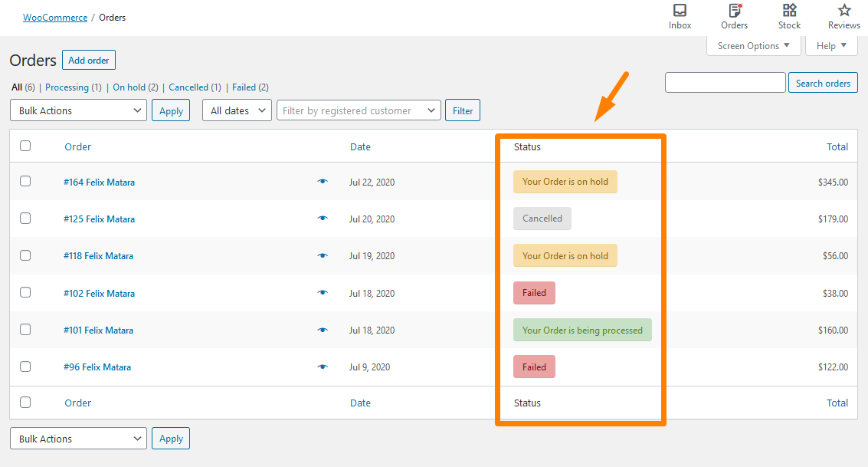Open order #102 Felix Matara
The image size is (868, 467).
99,293
